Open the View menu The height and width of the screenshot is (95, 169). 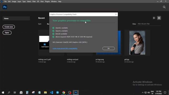42,2
